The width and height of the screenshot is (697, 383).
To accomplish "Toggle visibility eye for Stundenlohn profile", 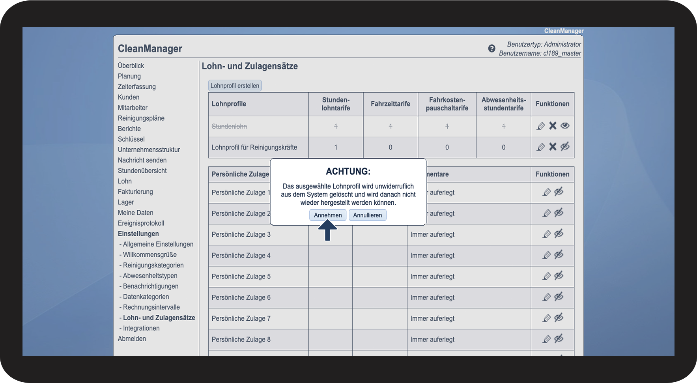I will tap(565, 126).
